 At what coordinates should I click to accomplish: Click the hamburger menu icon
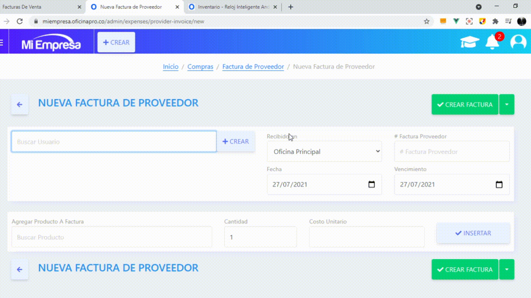point(2,42)
